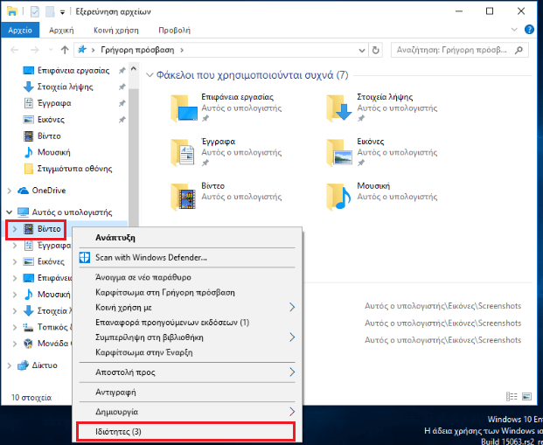Open the Κοινή χρήση με submenu
The height and width of the screenshot is (445, 543).
[x=187, y=308]
